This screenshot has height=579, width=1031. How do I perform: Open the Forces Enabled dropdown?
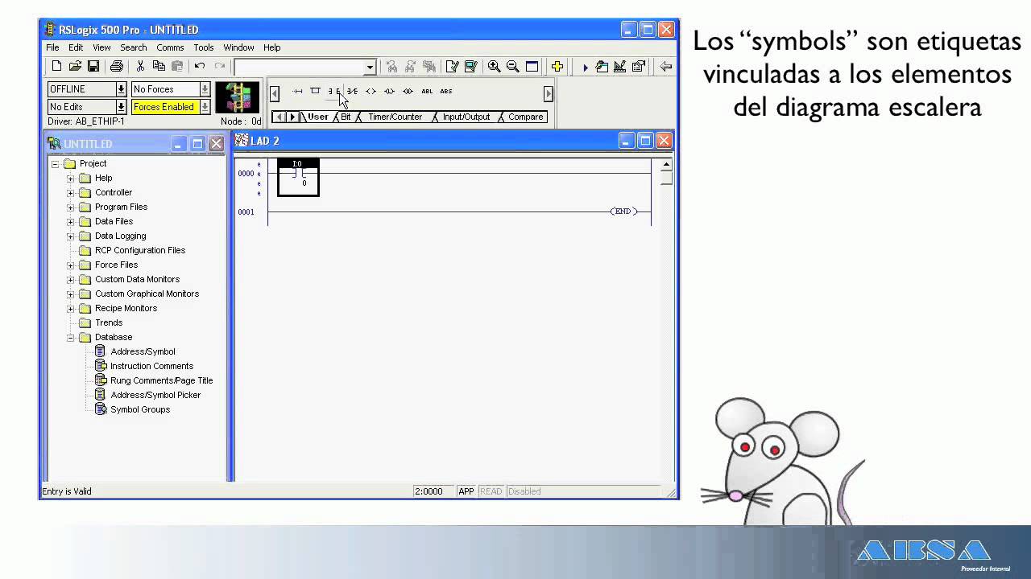point(205,107)
